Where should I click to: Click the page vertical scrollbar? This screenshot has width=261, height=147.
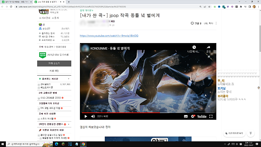(260, 38)
